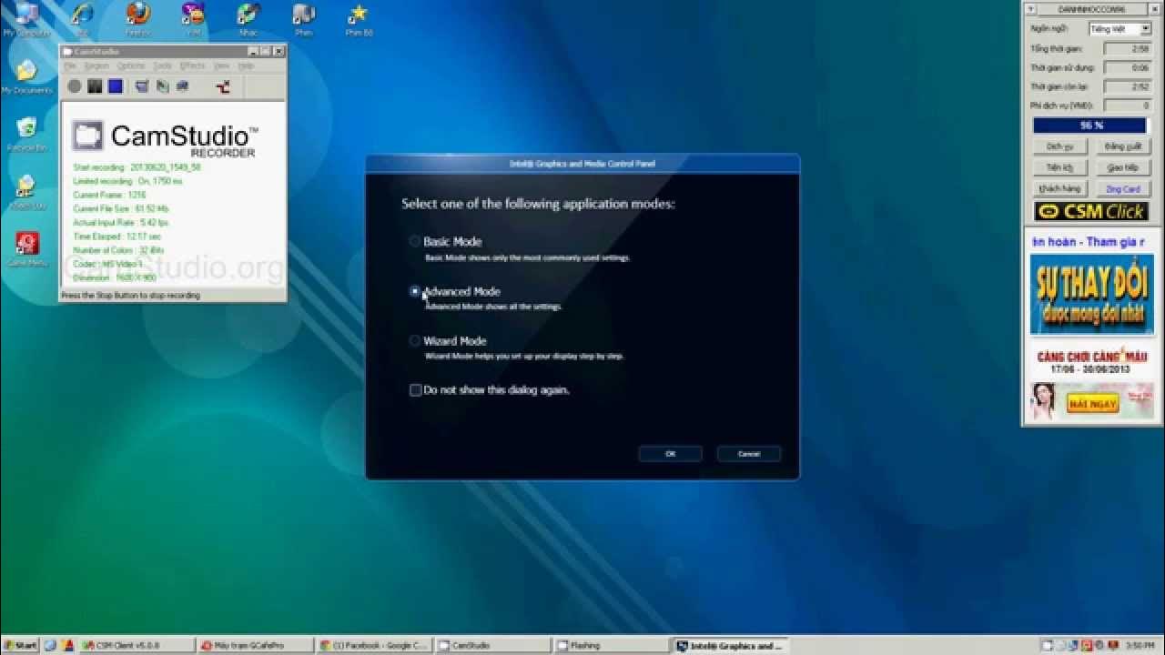This screenshot has width=1165, height=655.
Task: Click Cancel in Intel Graphics dialog
Action: tap(749, 453)
